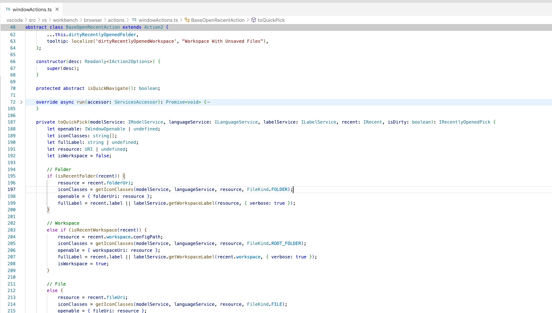Screen dimensions: 552x313
Task: Click the 'vscode' breadcrumb
Action: click(x=15, y=20)
